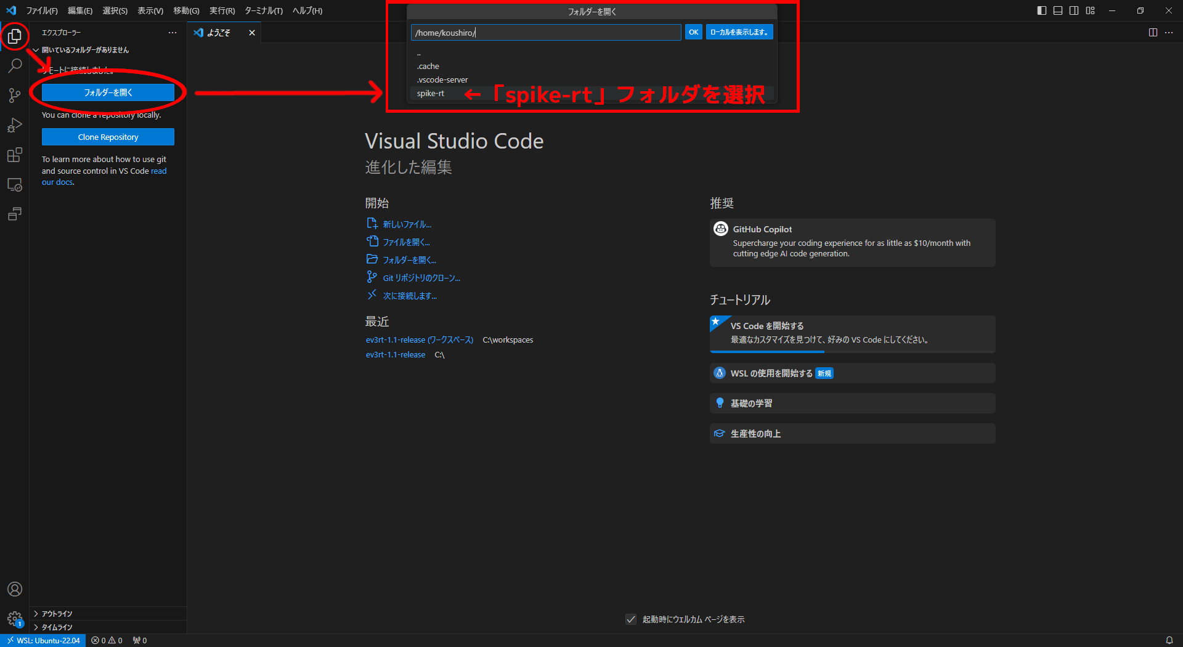The width and height of the screenshot is (1183, 647).
Task: Open the Explorer view icon
Action: pos(15,36)
